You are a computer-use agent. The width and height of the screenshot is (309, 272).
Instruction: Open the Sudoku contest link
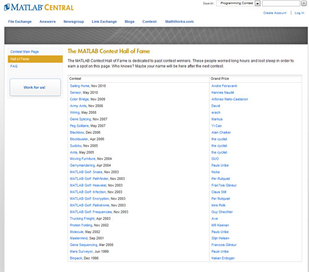pyautogui.click(x=75, y=145)
